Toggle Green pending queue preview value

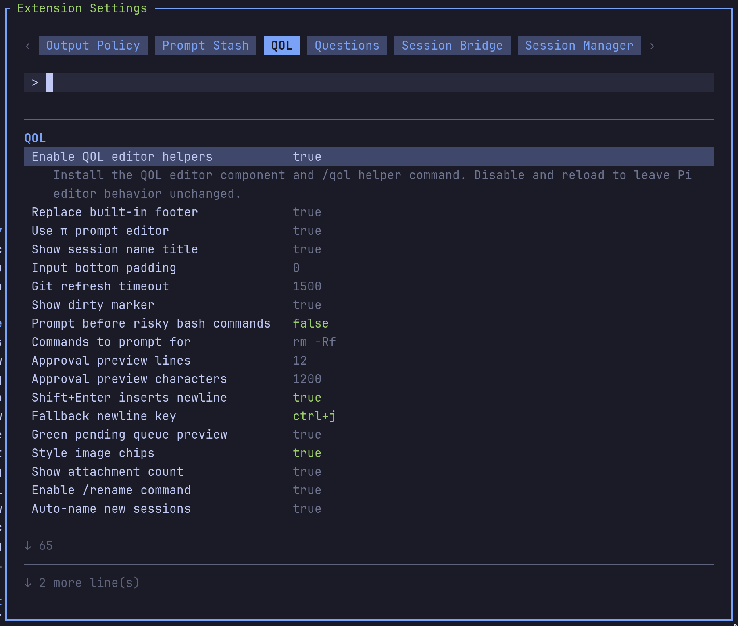click(307, 435)
